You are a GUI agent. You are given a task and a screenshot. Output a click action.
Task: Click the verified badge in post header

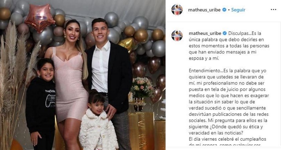[x=224, y=10]
